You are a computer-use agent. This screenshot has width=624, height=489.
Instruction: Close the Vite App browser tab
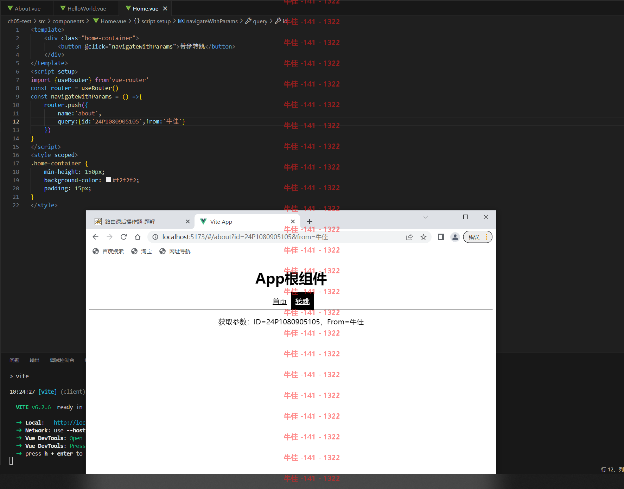pos(293,222)
